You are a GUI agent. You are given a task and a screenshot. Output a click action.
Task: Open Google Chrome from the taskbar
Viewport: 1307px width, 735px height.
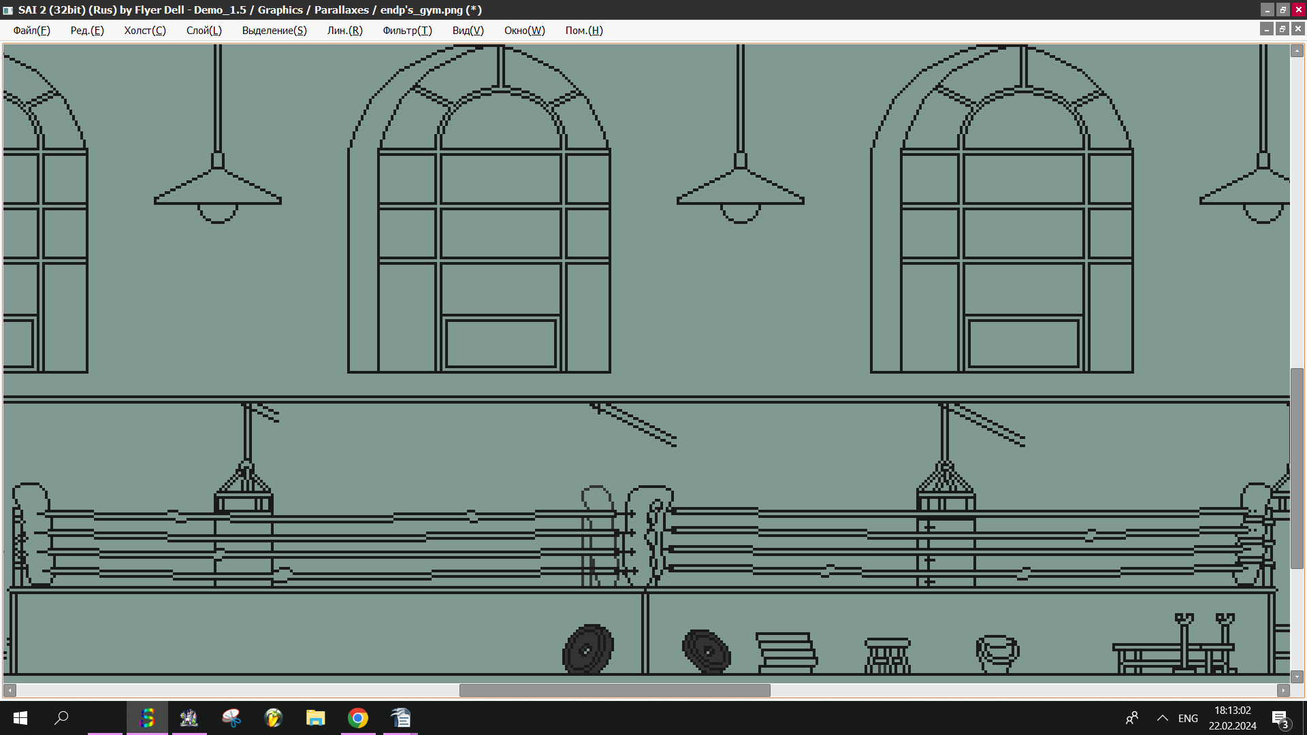coord(358,718)
